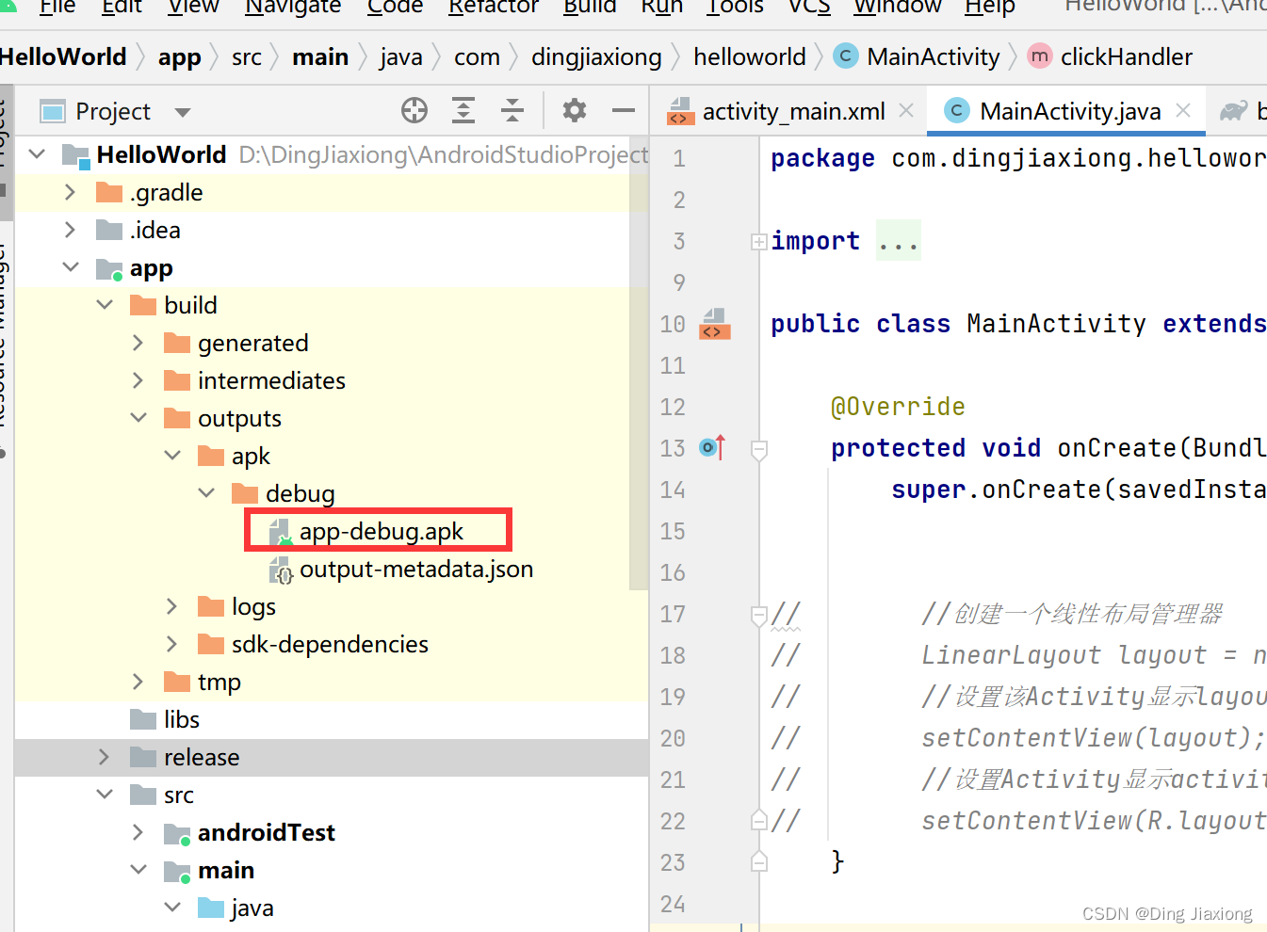
Task: Click the main breadcrumb
Action: pyautogui.click(x=320, y=56)
